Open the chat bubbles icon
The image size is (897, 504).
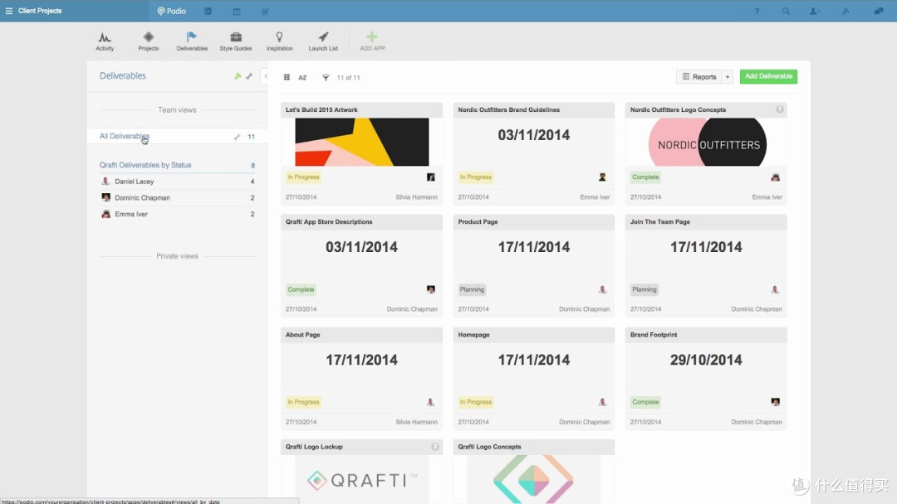[x=879, y=11]
